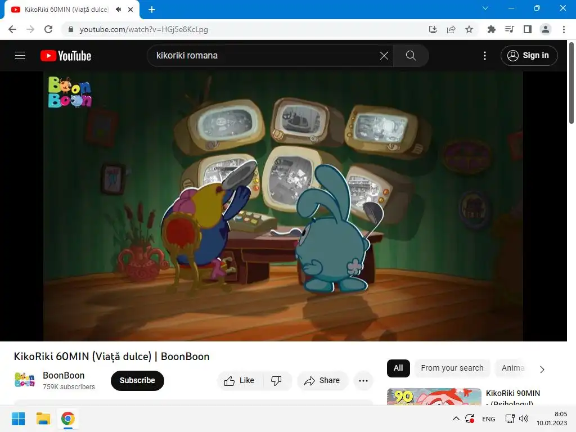Select the All filter chip
The image size is (576, 432).
[x=398, y=368]
